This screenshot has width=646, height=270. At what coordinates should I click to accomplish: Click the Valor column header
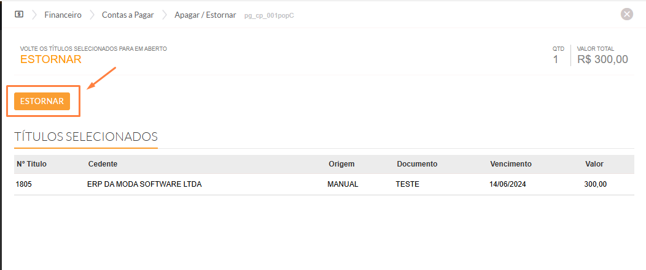coord(594,164)
